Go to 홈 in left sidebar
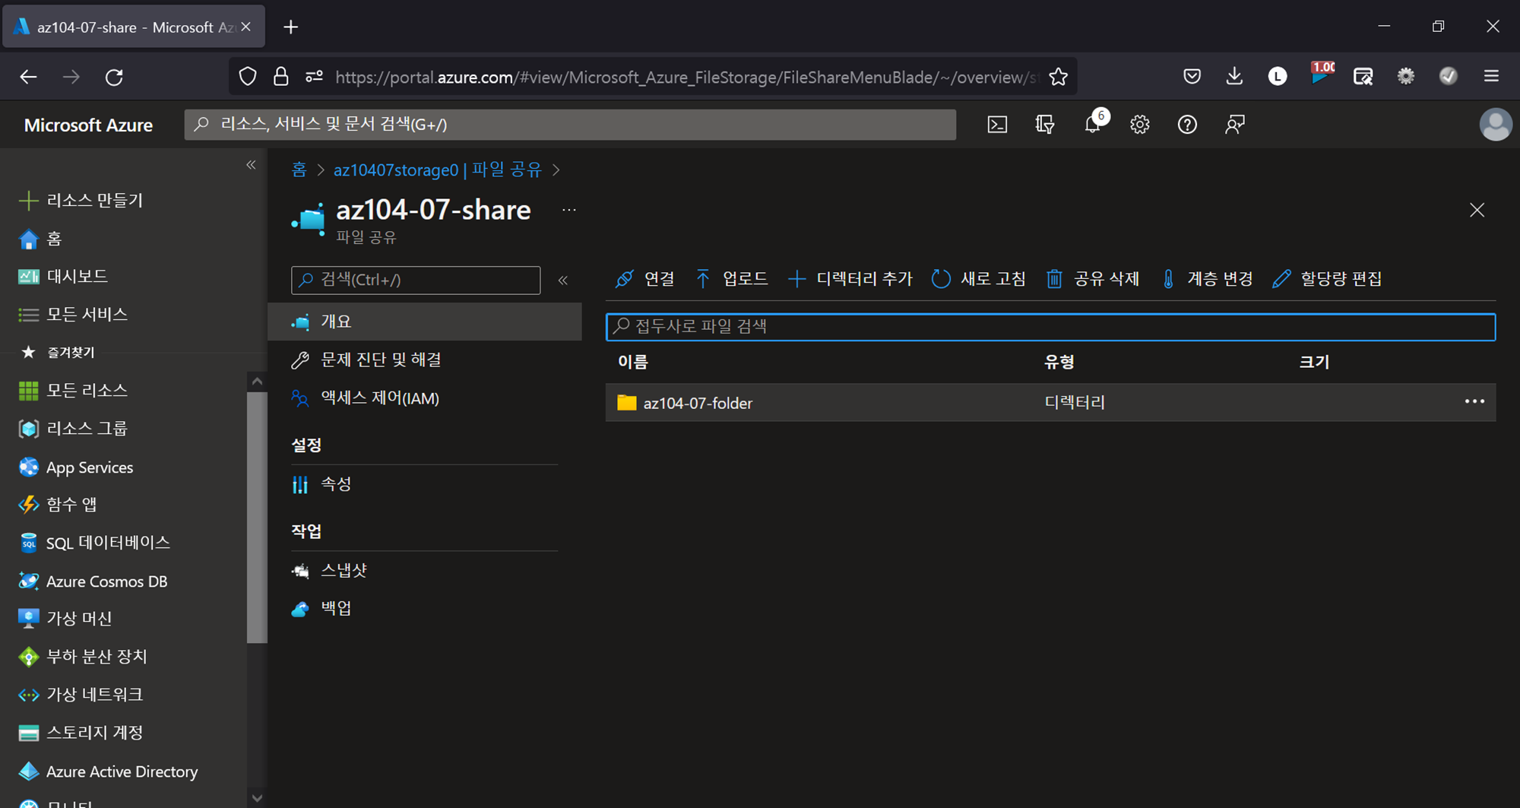 tap(40, 239)
